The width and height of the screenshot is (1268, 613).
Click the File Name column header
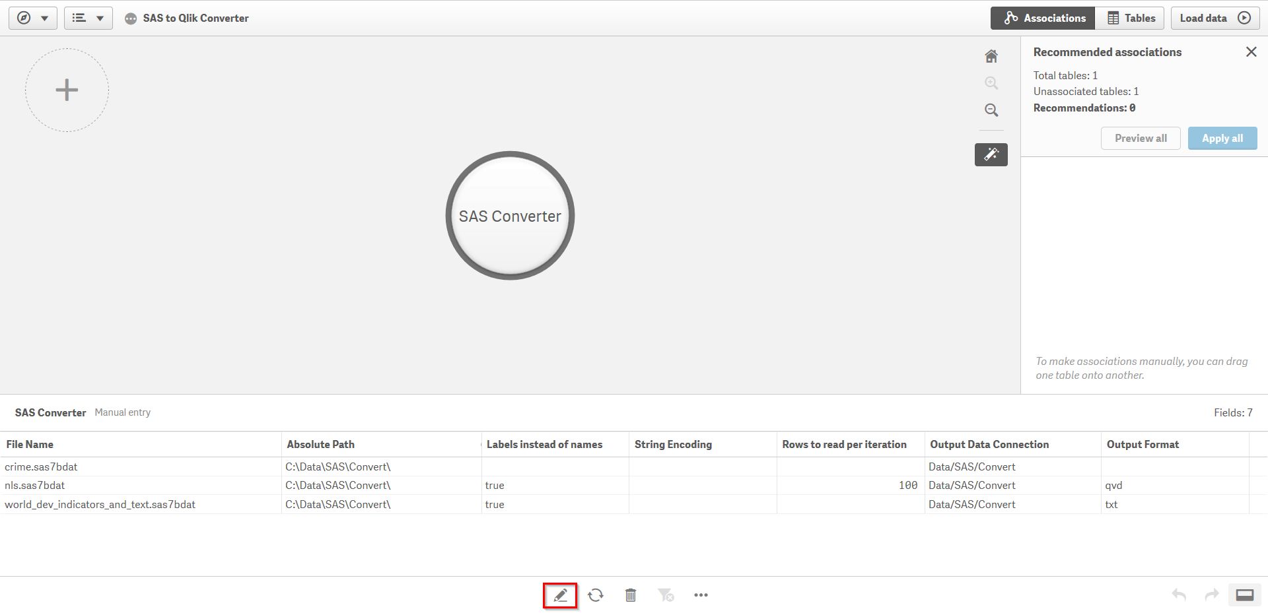click(141, 444)
